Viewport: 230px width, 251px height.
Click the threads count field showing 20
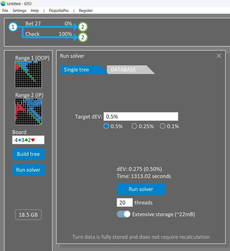(x=125, y=202)
